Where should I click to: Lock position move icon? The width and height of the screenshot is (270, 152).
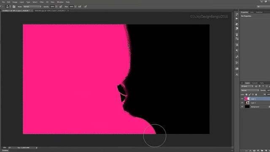[253, 95]
